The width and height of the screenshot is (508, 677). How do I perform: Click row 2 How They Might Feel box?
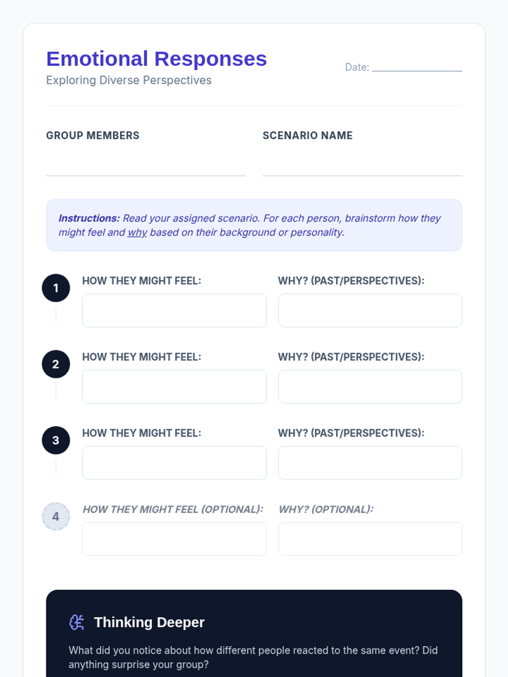pyautogui.click(x=174, y=387)
